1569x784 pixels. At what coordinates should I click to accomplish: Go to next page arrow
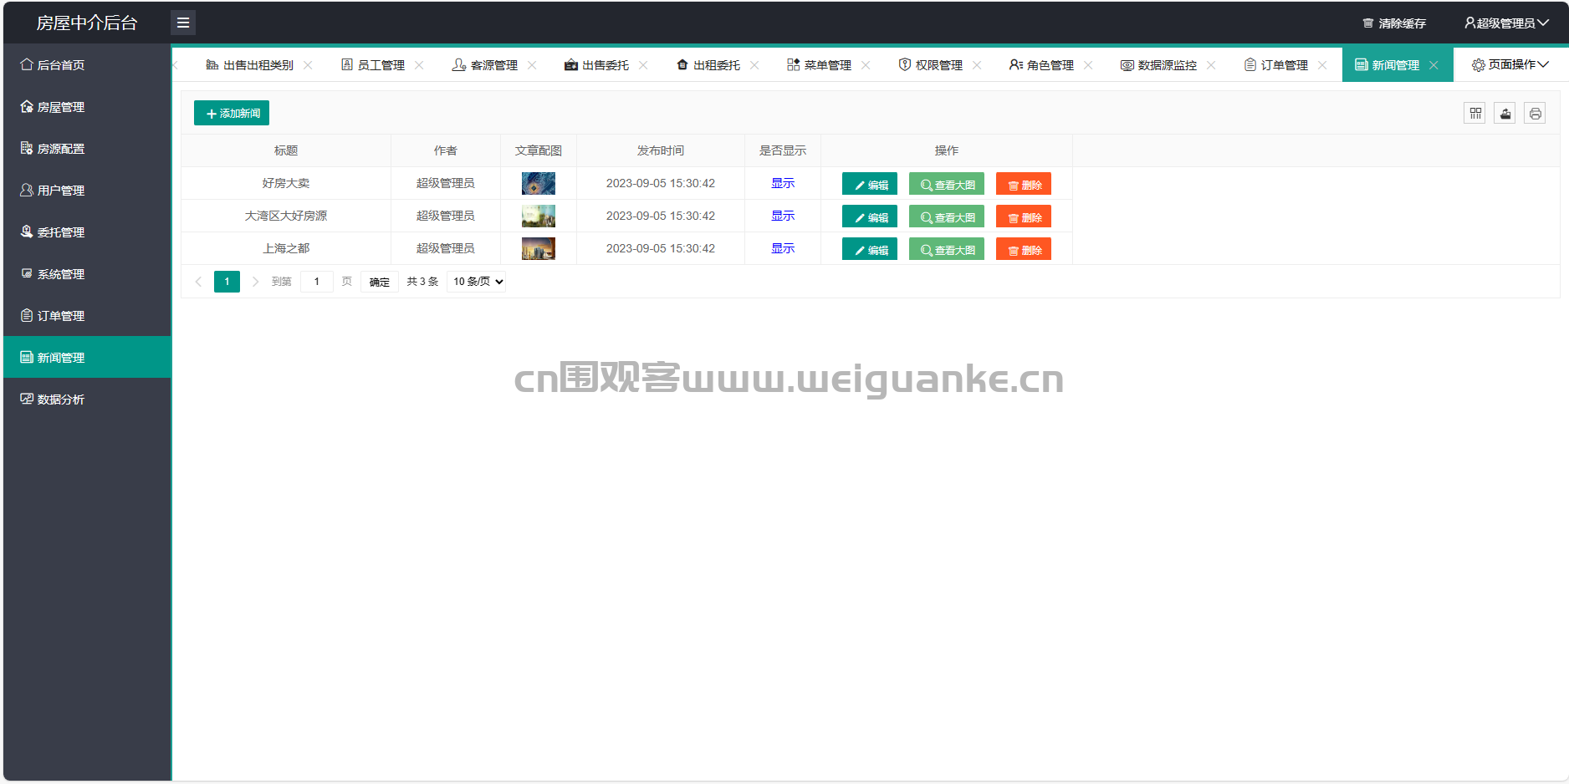pos(256,282)
